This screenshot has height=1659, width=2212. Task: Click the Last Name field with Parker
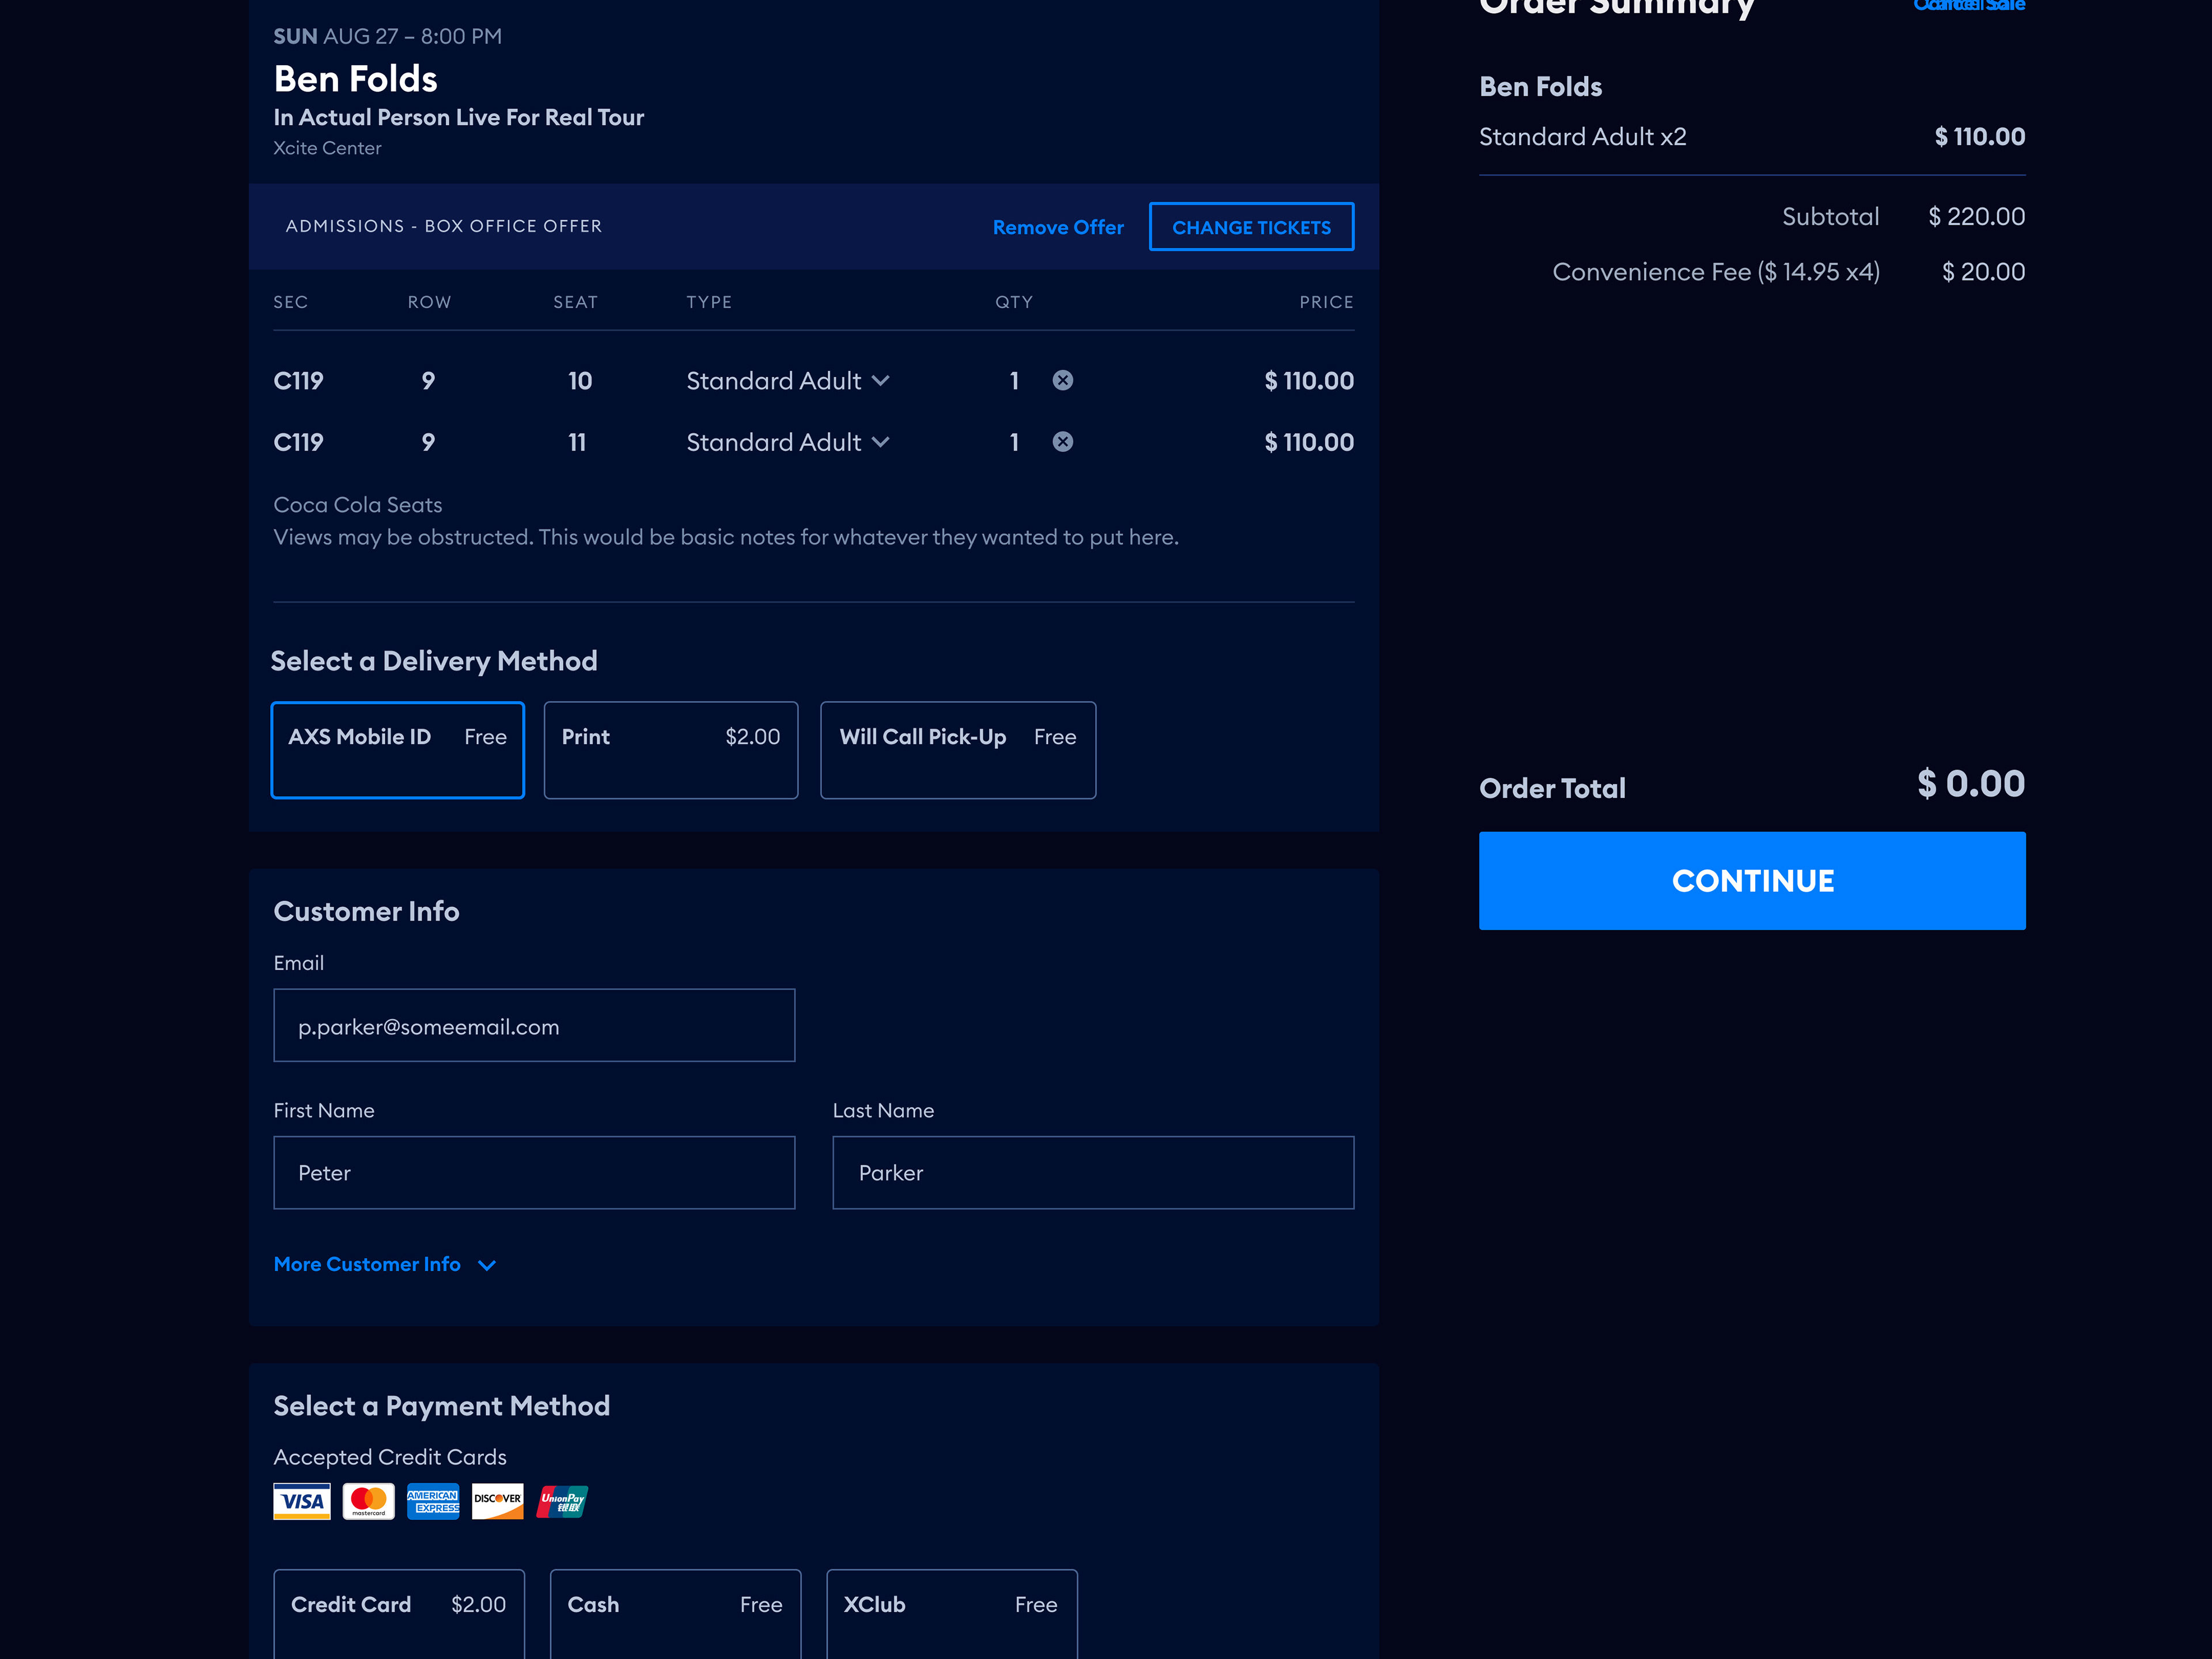coord(1093,1173)
